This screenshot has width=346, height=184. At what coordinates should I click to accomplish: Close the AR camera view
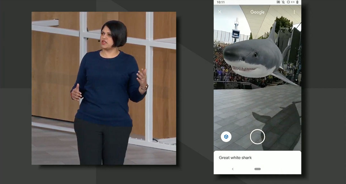(x=219, y=12)
